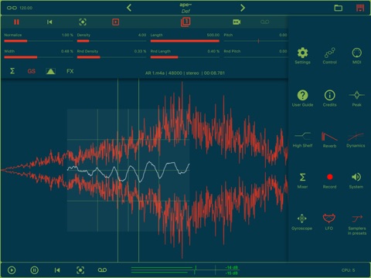371x278 pixels.
Task: Toggle the Record button
Action: [330, 177]
